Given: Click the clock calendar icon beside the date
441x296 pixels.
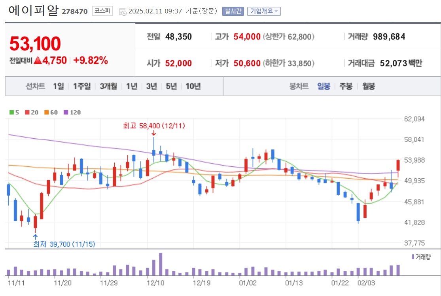Looking at the screenshot, I should [x=123, y=12].
